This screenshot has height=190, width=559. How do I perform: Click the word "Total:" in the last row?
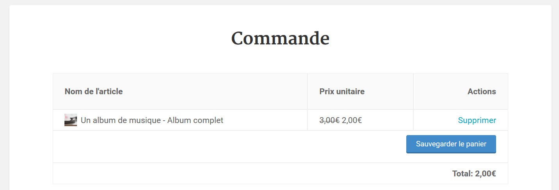tap(463, 174)
